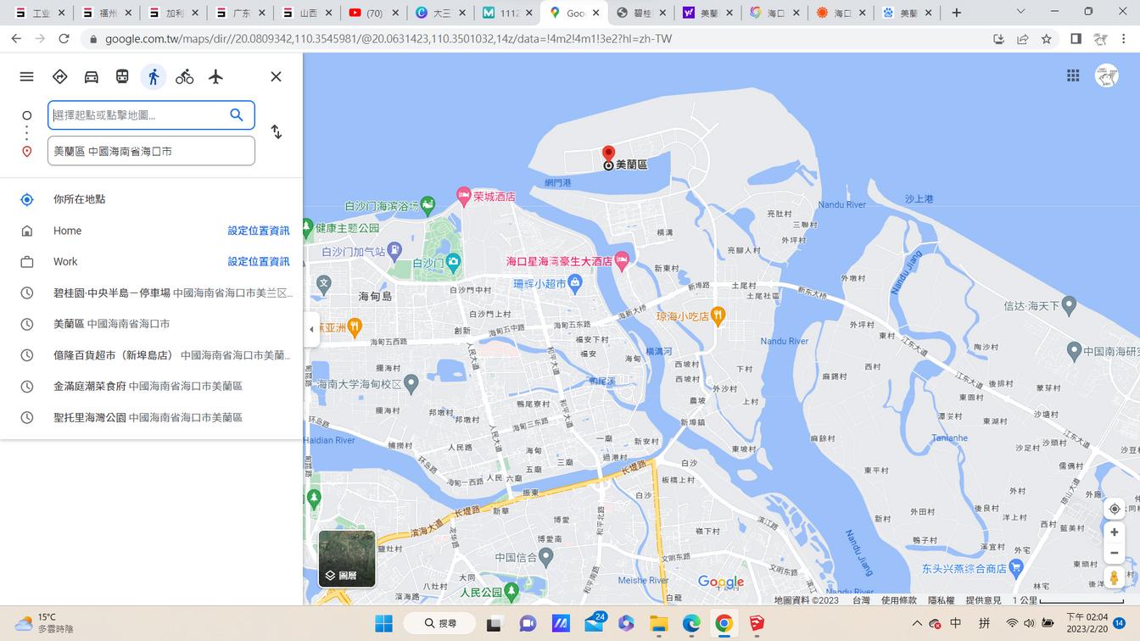Image resolution: width=1140 pixels, height=641 pixels.
Task: Collapse the side panel with arrow handle
Action: pyautogui.click(x=311, y=329)
